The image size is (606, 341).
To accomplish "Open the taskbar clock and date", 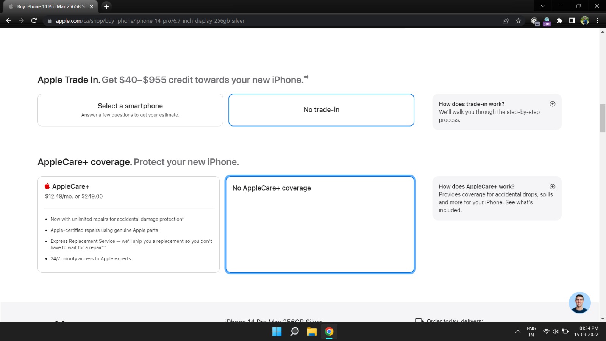I will point(586,332).
